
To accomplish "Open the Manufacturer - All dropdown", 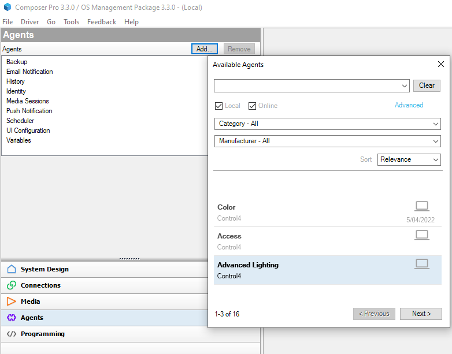I will point(328,141).
